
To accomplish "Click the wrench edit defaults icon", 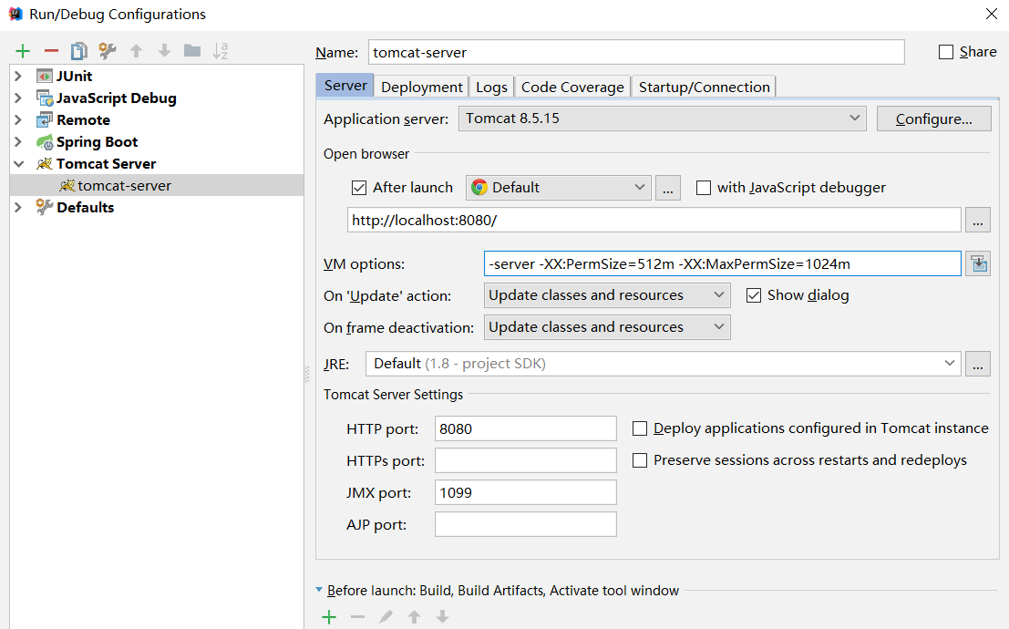I will (108, 51).
